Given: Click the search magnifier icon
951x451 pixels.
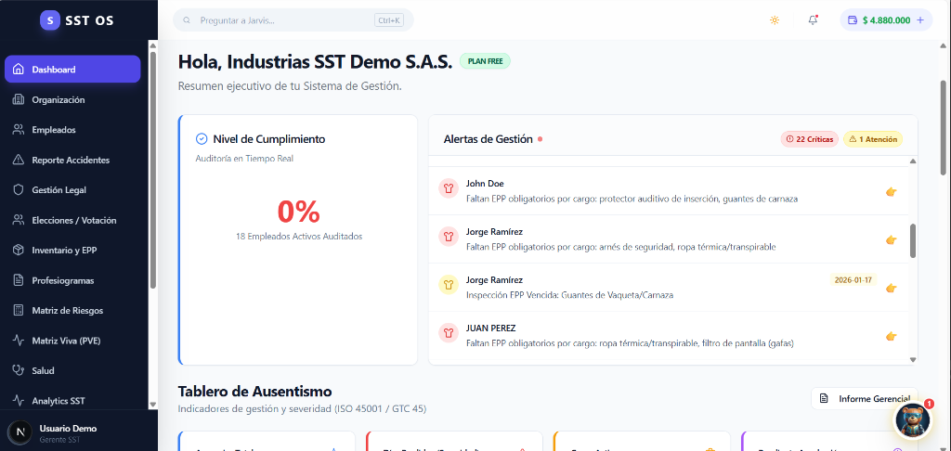Looking at the screenshot, I should point(187,20).
